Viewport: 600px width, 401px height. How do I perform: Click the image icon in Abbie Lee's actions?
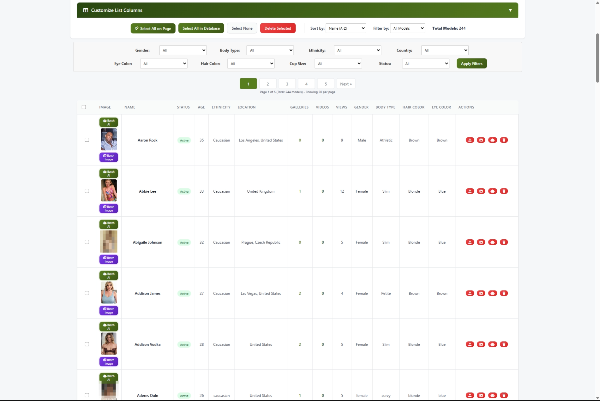point(481,191)
